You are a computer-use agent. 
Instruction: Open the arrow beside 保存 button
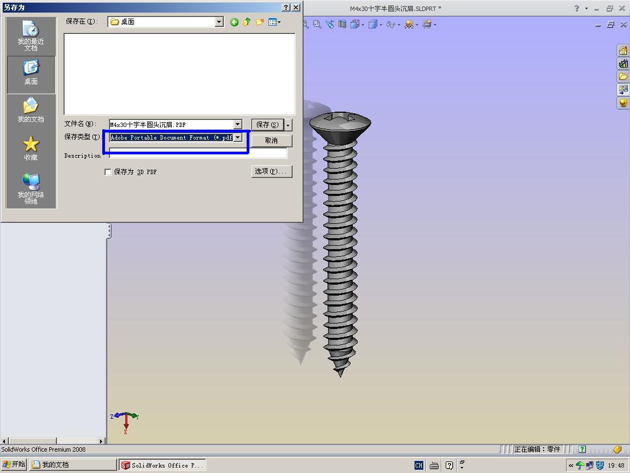point(288,125)
